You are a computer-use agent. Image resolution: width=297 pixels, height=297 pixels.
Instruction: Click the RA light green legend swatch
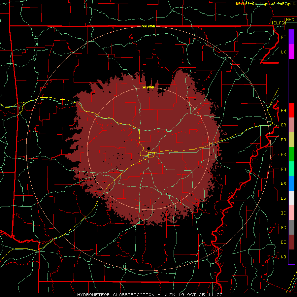(291, 169)
